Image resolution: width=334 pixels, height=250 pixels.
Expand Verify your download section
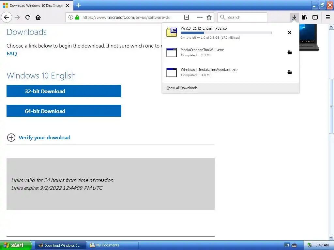[x=39, y=138]
